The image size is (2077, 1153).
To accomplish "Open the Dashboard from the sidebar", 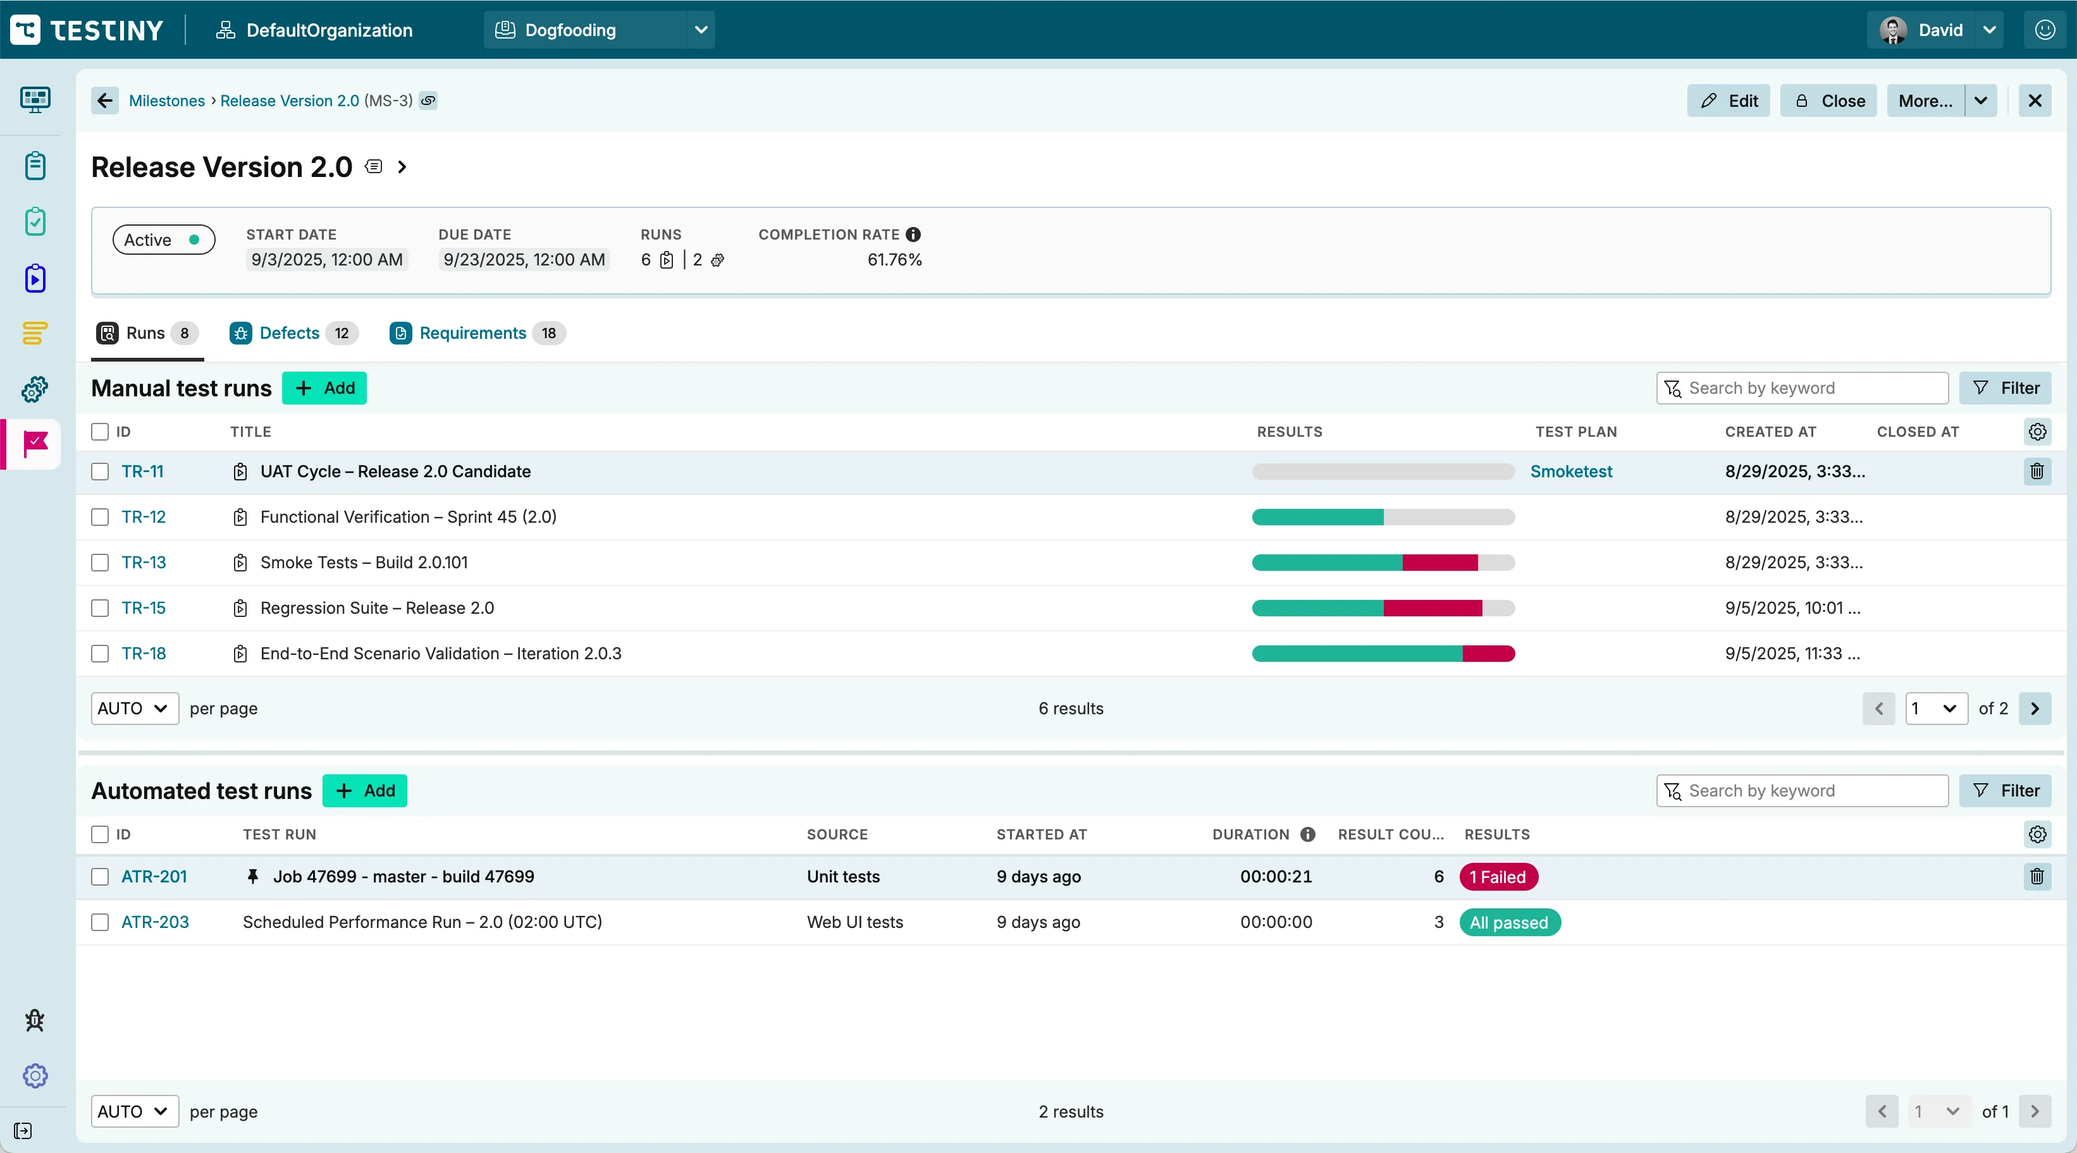I will click(34, 99).
